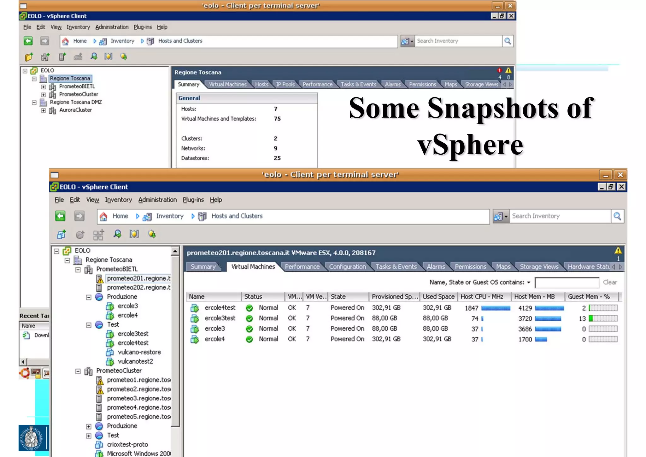Click the shield toolbar icon in front window

coord(134,234)
